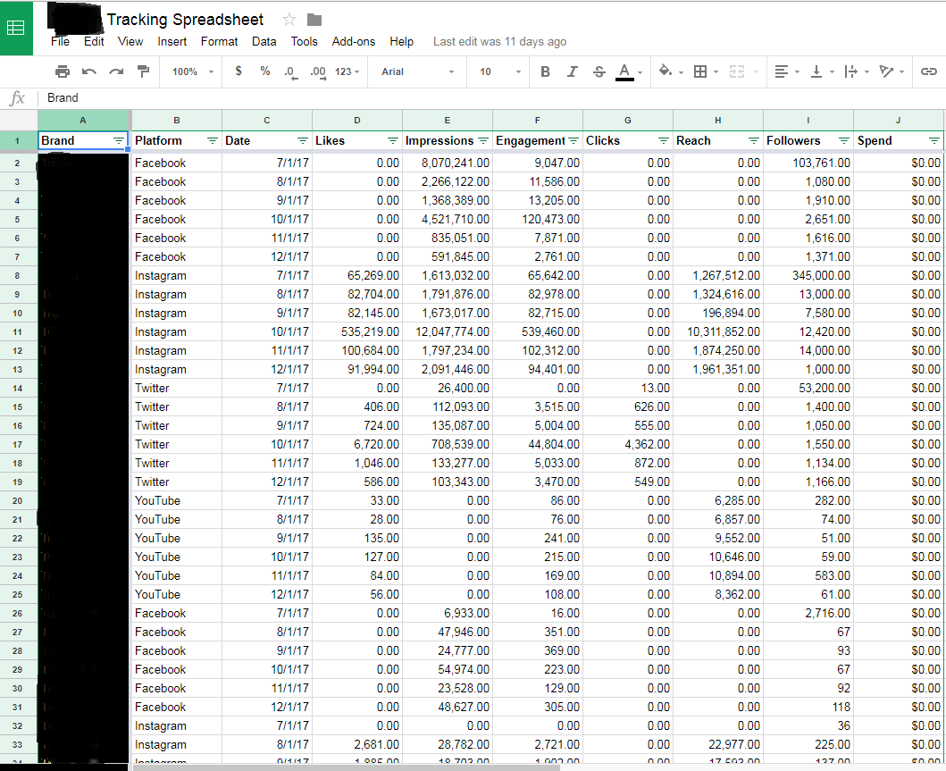Format as percent
This screenshot has width=946, height=771.
coord(265,71)
